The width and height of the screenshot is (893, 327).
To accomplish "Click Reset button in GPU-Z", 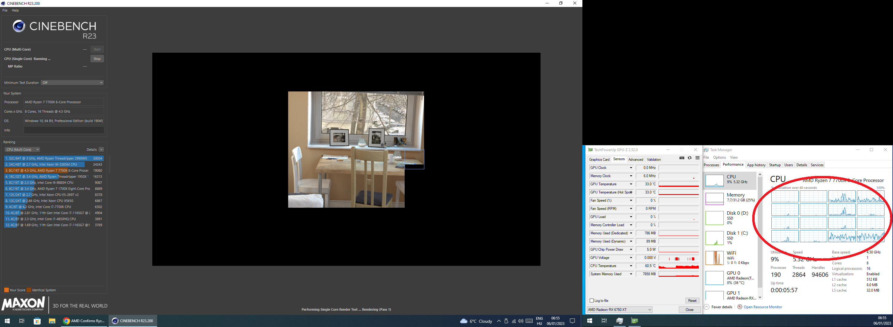I will tap(692, 301).
